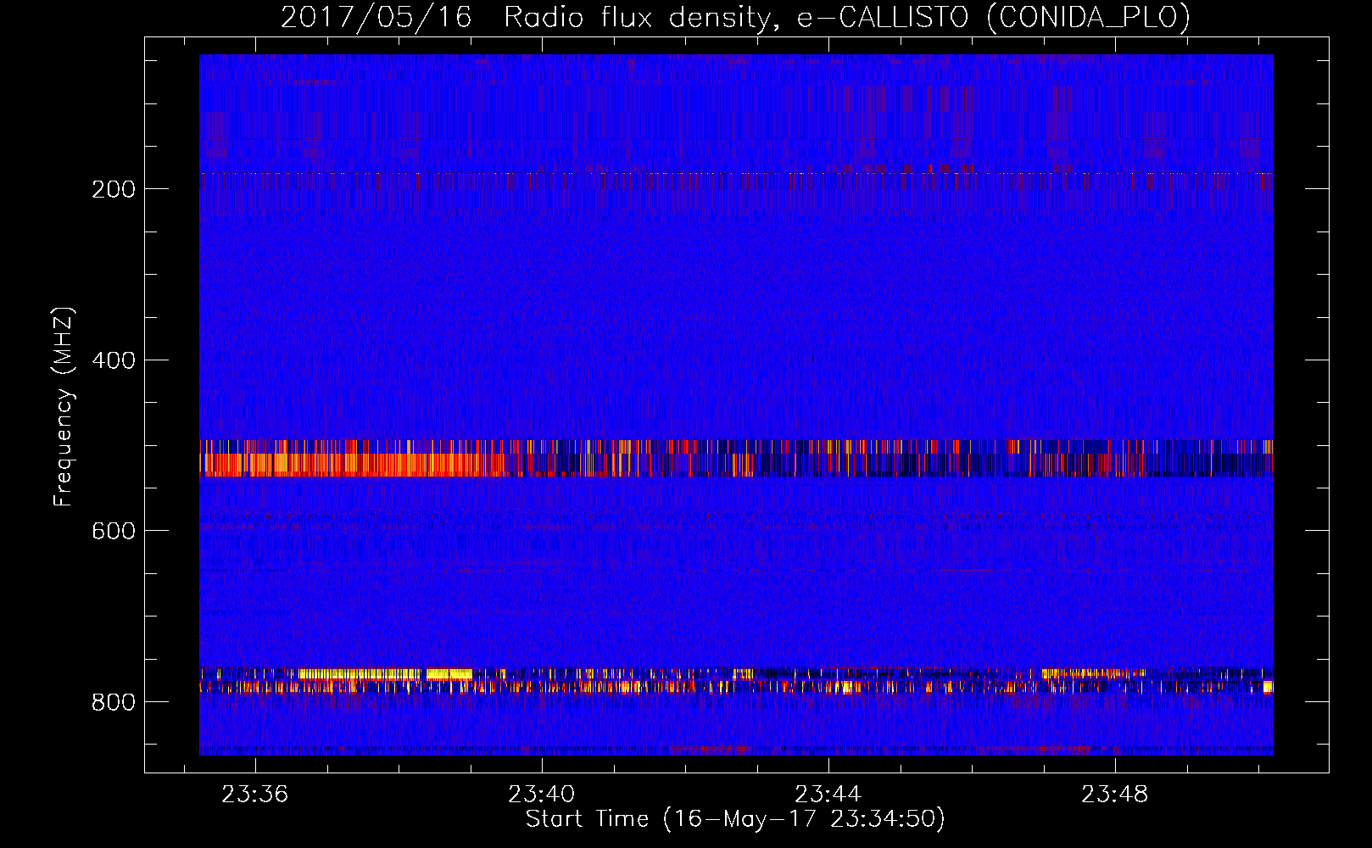
Task: Click the 23:40 time tick label
Action: (542, 795)
